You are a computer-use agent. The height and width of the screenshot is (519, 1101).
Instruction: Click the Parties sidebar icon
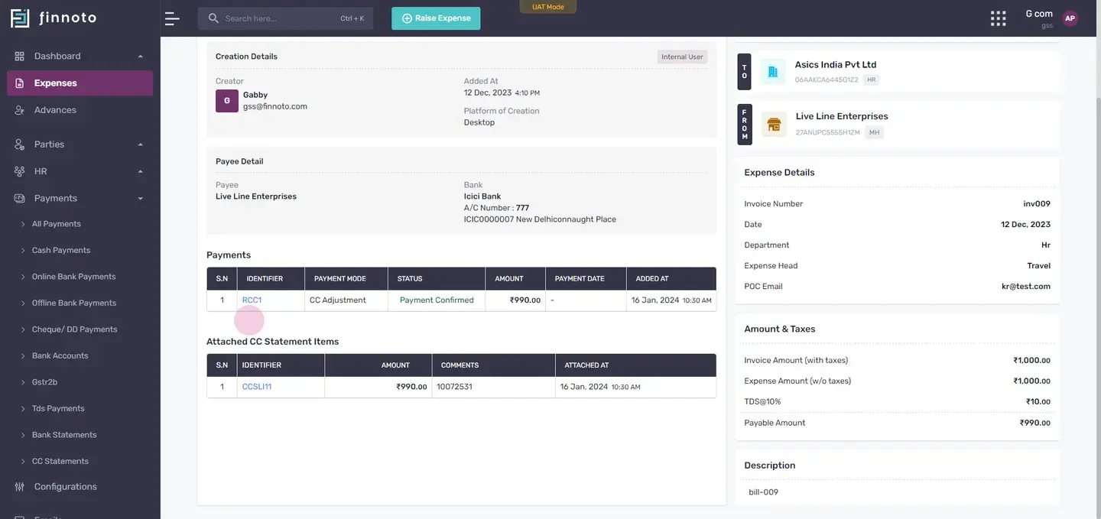coord(20,144)
